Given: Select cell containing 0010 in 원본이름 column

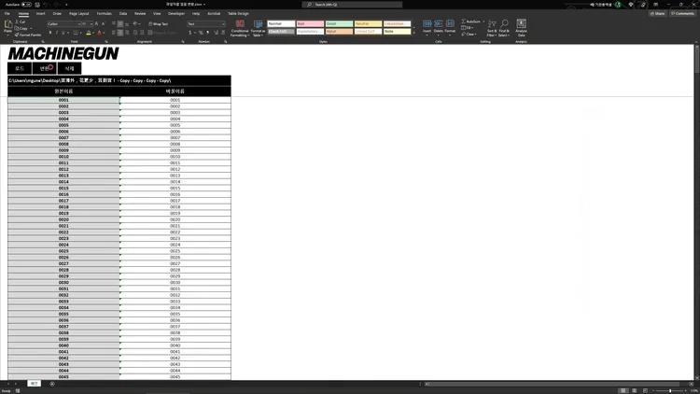Looking at the screenshot, I should tap(63, 157).
